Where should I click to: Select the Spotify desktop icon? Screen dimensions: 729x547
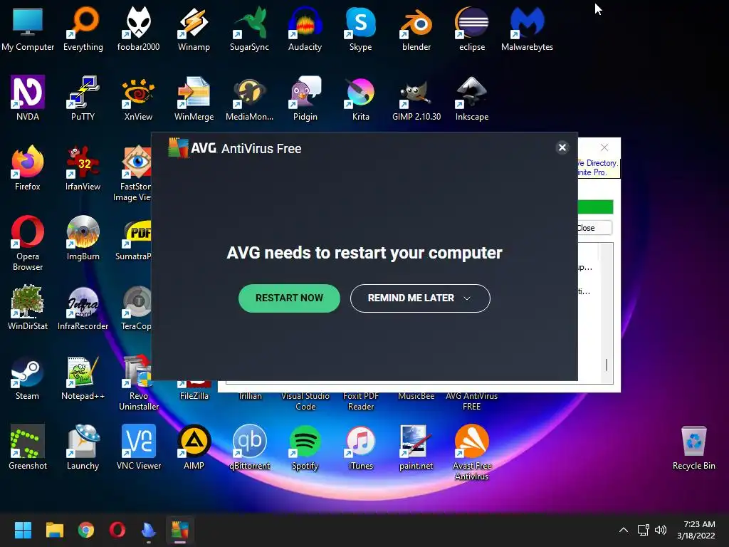(305, 447)
